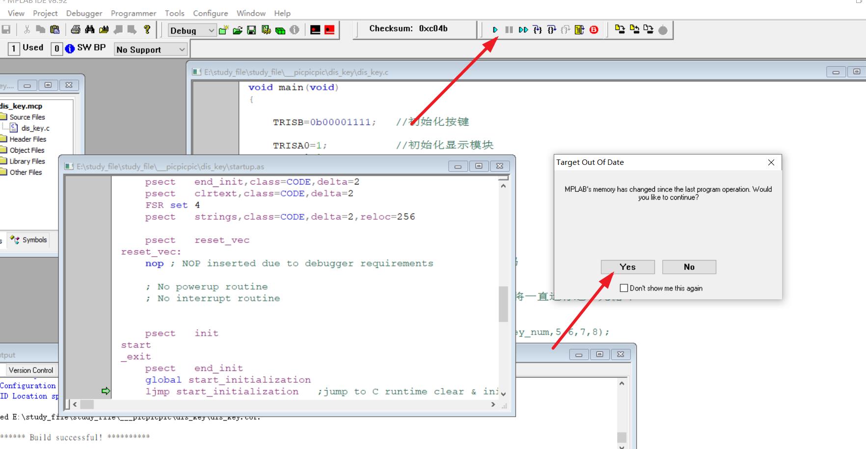Open the Window menu
The width and height of the screenshot is (866, 449).
point(251,13)
